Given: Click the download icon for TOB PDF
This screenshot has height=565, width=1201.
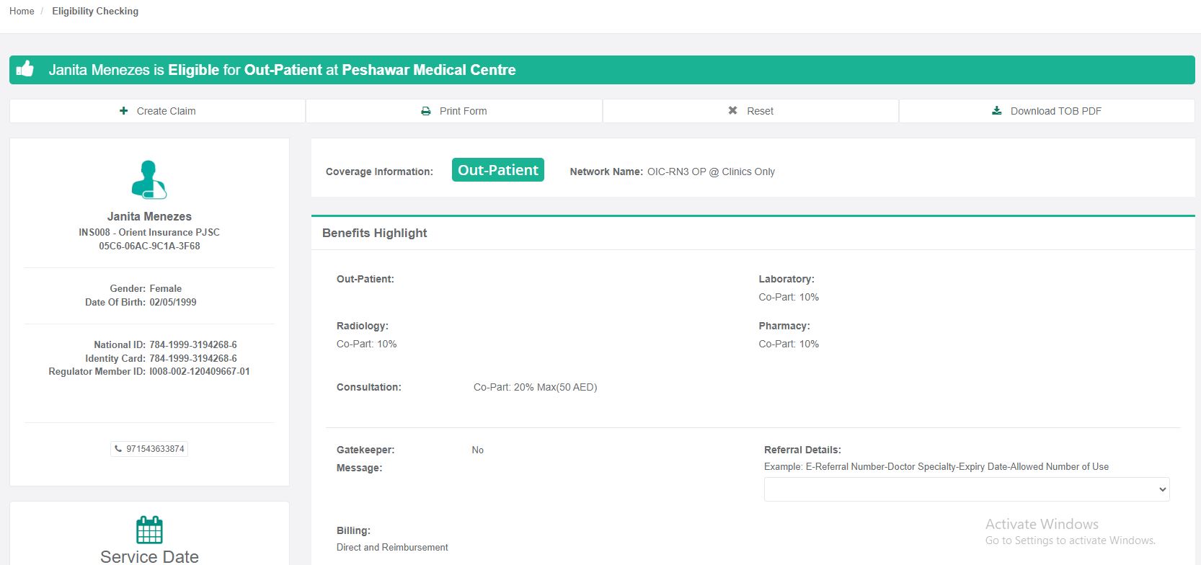Looking at the screenshot, I should pyautogui.click(x=997, y=111).
